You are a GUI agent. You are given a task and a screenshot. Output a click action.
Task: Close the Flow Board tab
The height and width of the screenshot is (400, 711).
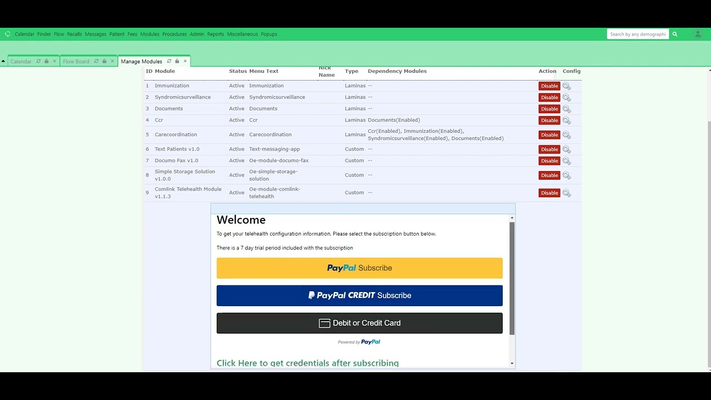pos(112,61)
